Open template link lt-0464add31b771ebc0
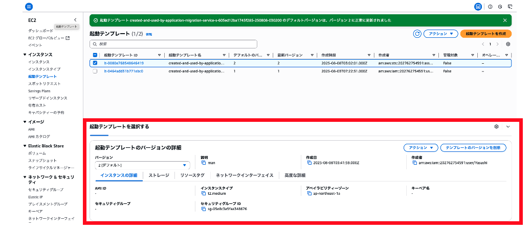 [124, 71]
